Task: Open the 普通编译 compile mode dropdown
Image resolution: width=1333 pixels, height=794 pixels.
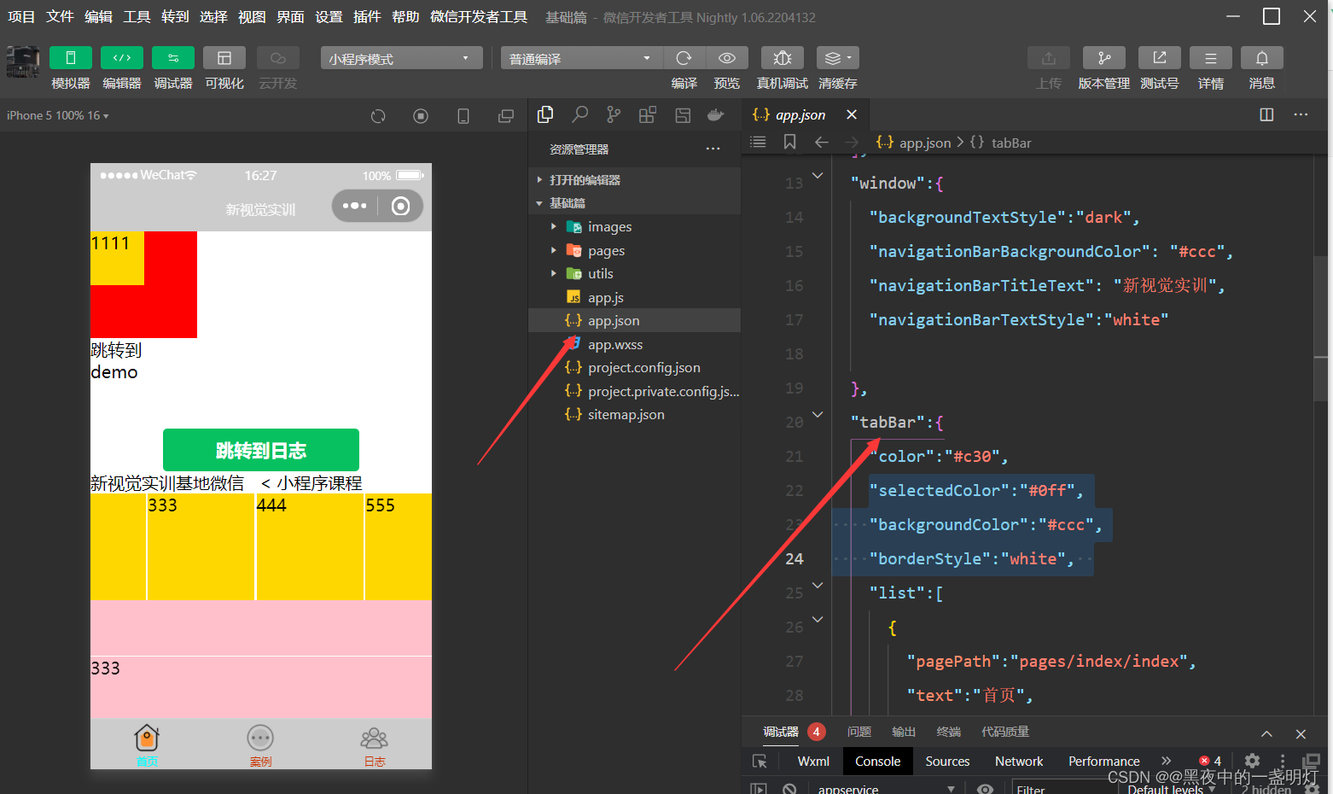Action: [x=581, y=58]
